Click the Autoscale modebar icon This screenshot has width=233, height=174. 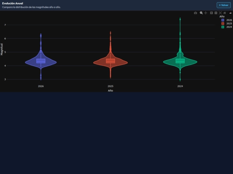click(220, 13)
